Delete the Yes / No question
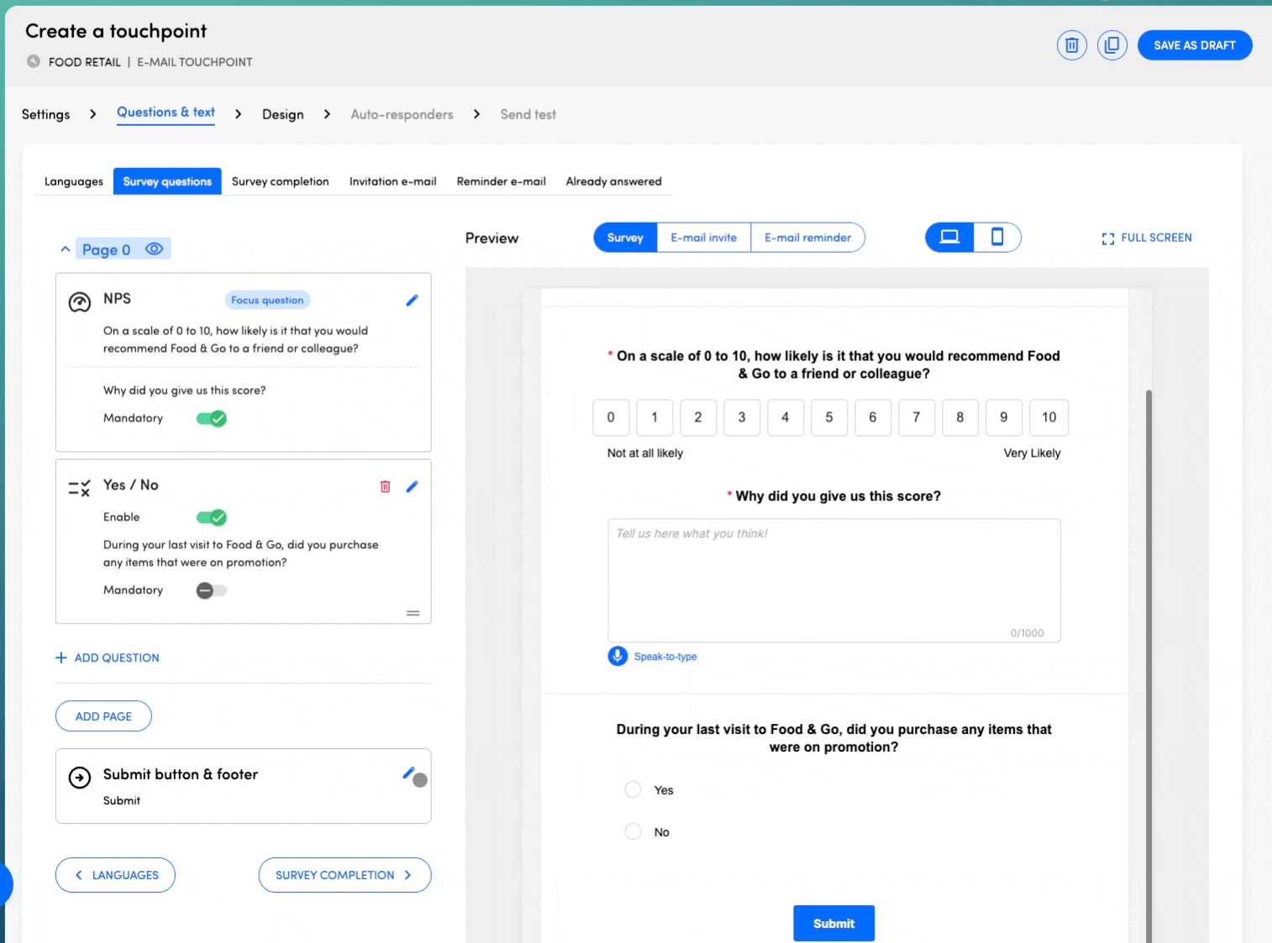Viewport: 1272px width, 943px height. 386,486
